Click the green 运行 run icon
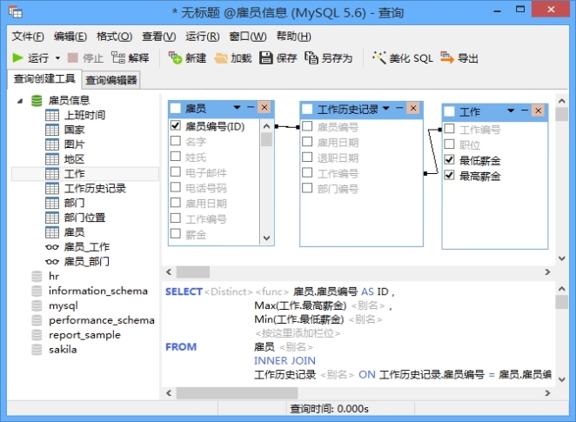Screen dimensions: 576x422 pos(17,58)
